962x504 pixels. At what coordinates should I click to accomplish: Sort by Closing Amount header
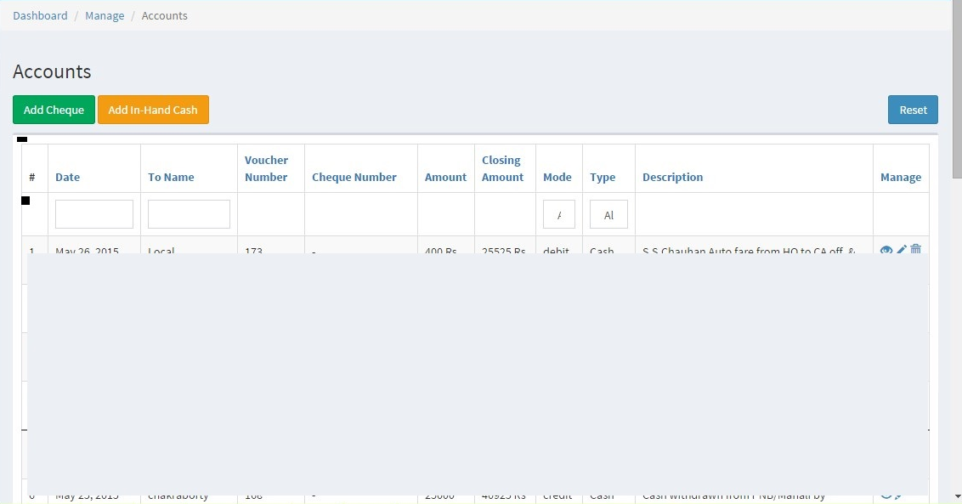click(502, 168)
